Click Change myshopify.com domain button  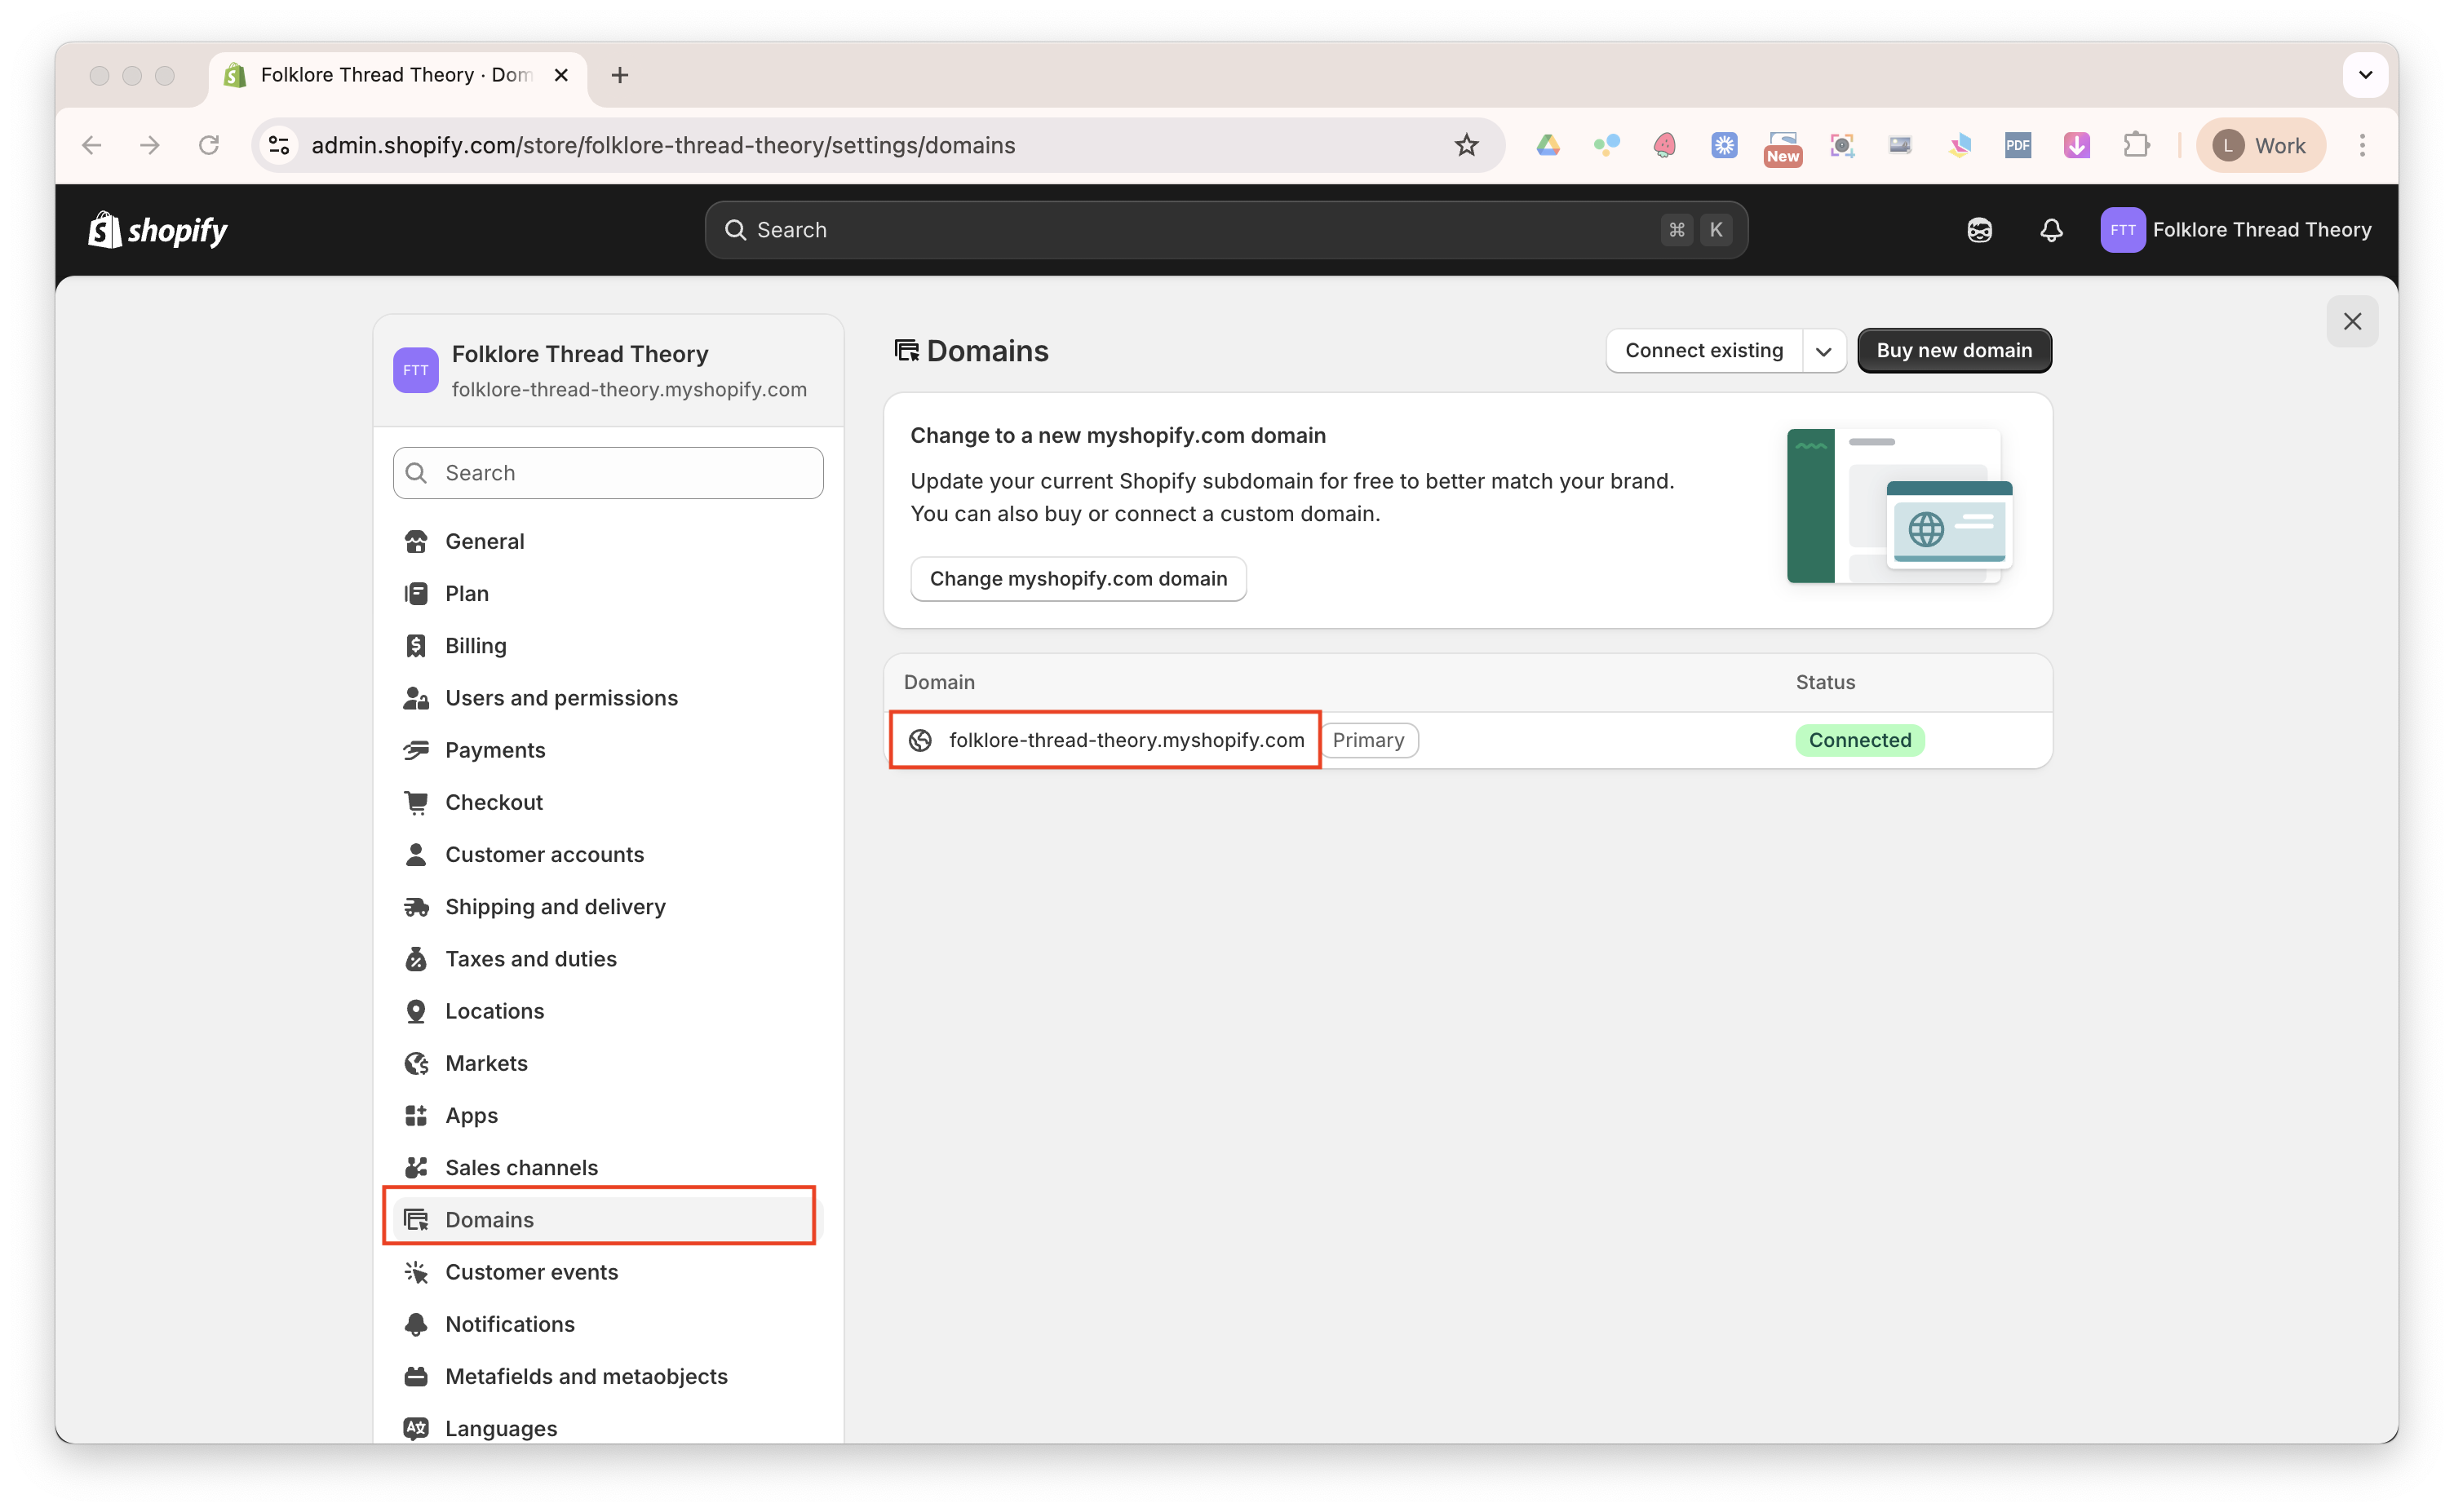[1078, 579]
